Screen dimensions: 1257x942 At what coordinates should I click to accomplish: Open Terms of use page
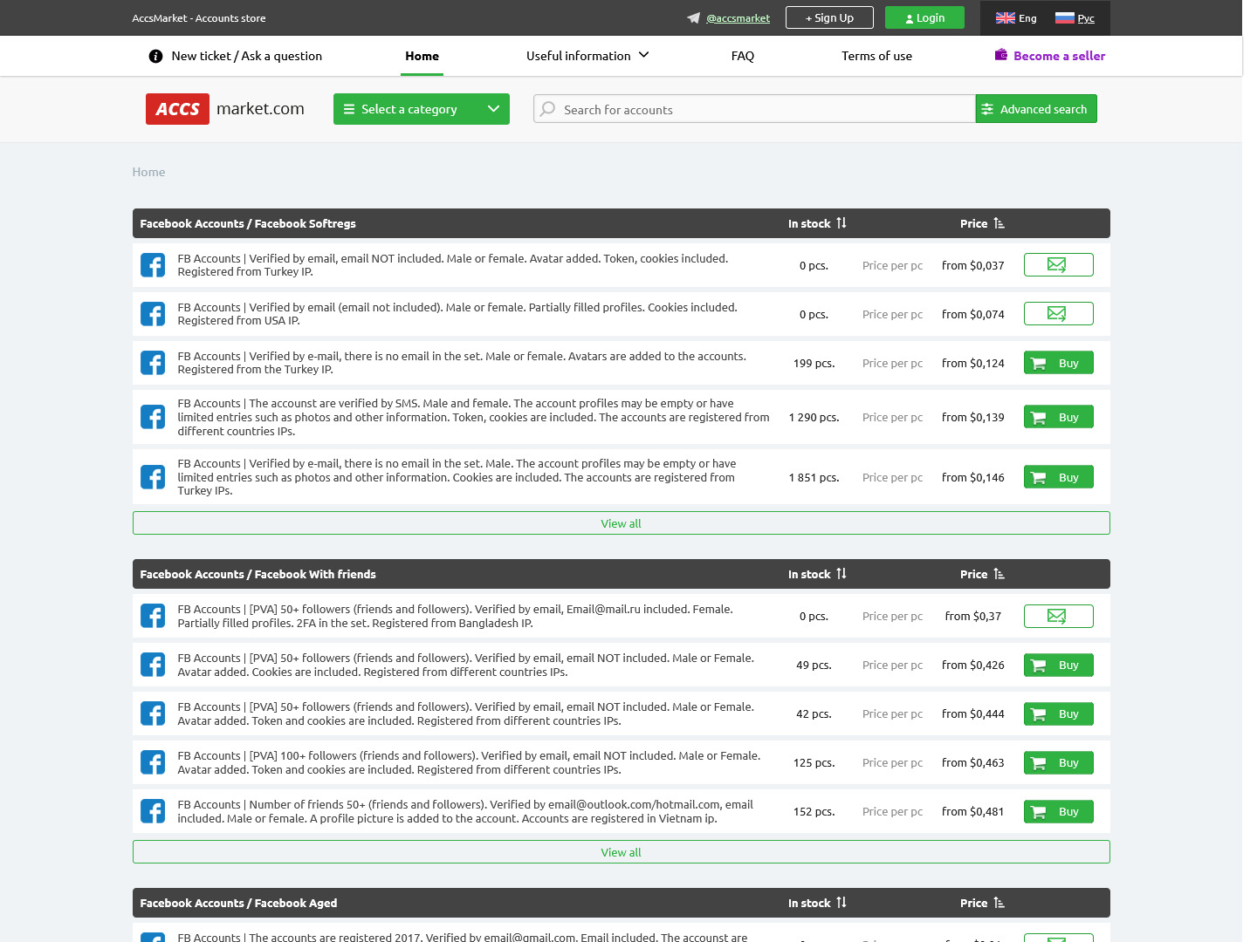coord(876,56)
